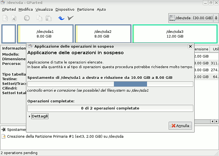Select the /dev/sda1 partition block
This screenshot has height=156, width=219.
[45, 34]
